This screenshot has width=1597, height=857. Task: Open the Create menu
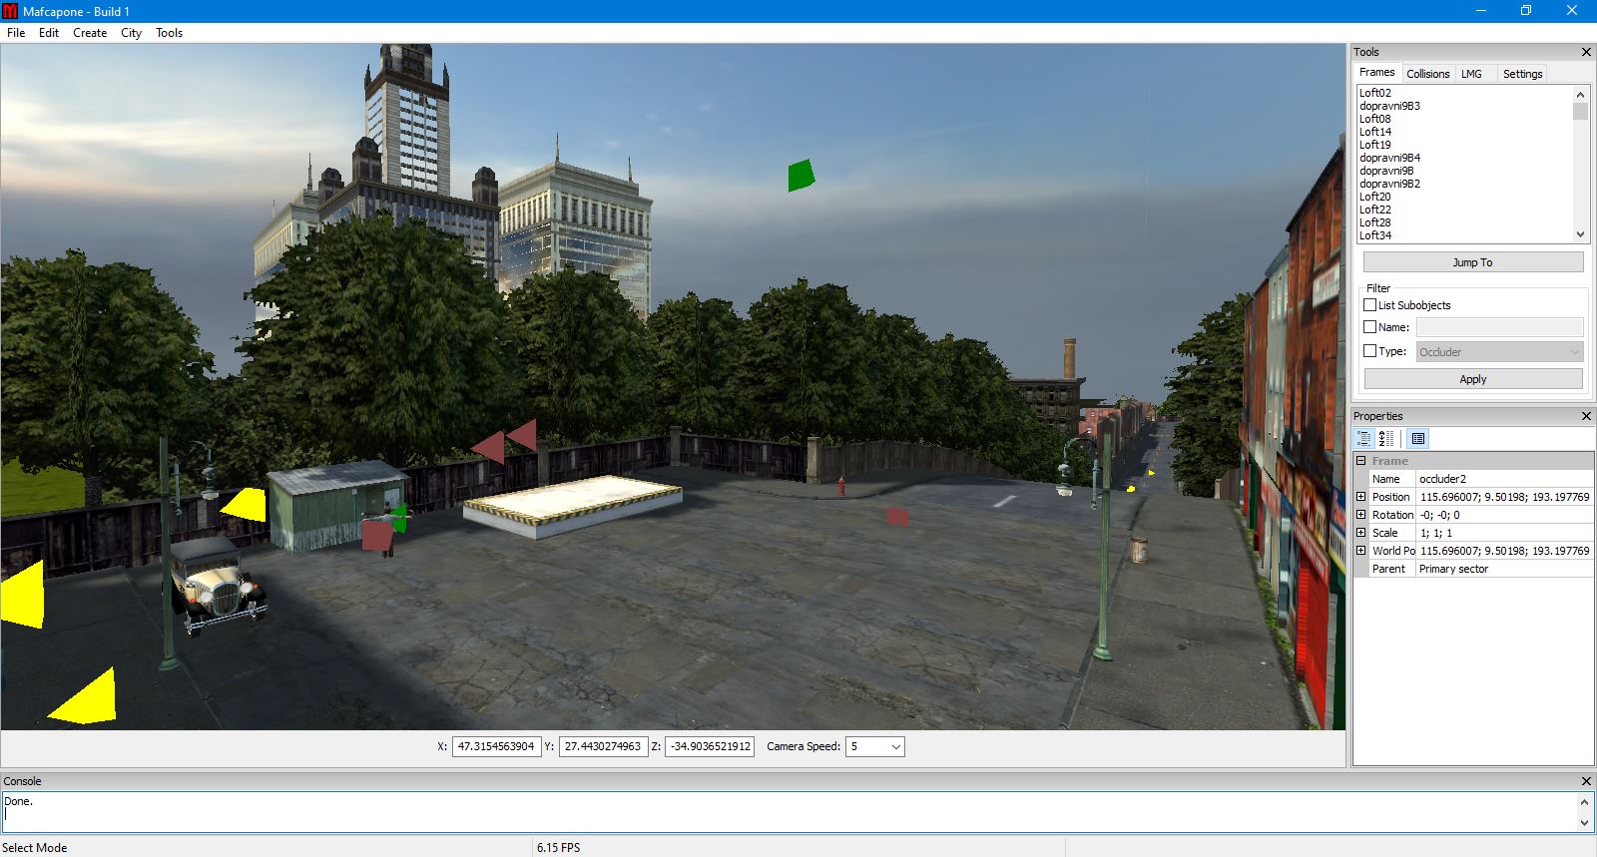90,33
